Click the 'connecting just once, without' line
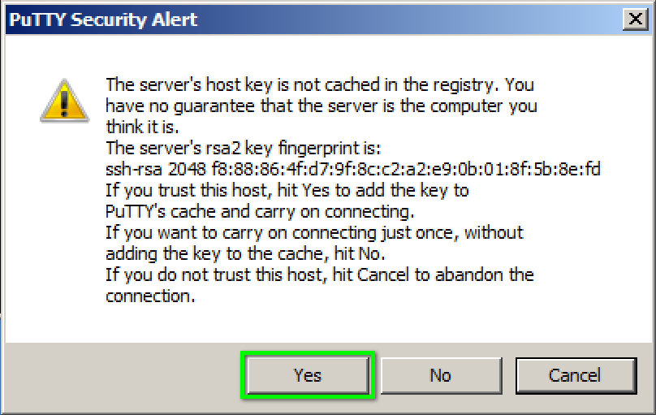This screenshot has width=656, height=415. coord(314,233)
